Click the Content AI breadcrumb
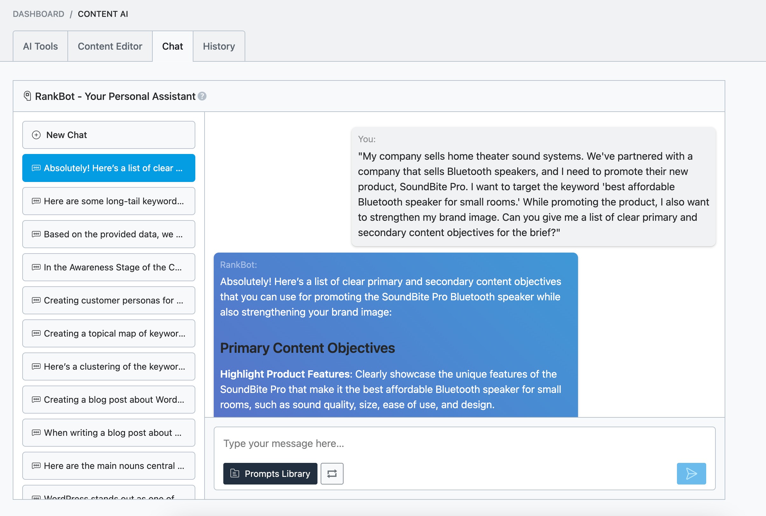The image size is (766, 516). click(x=103, y=14)
